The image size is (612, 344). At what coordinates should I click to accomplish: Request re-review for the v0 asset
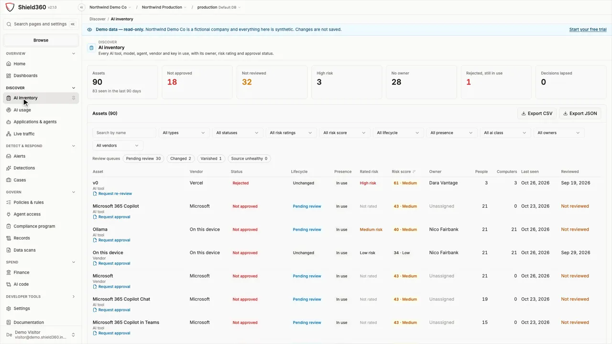coord(112,193)
